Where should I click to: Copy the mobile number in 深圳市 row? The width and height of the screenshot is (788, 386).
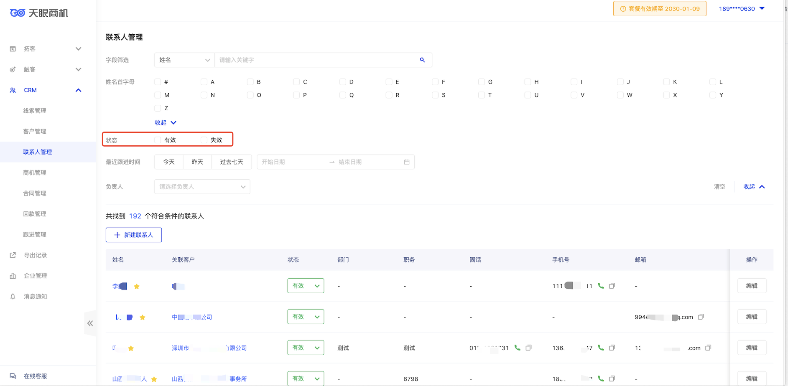(x=612, y=348)
